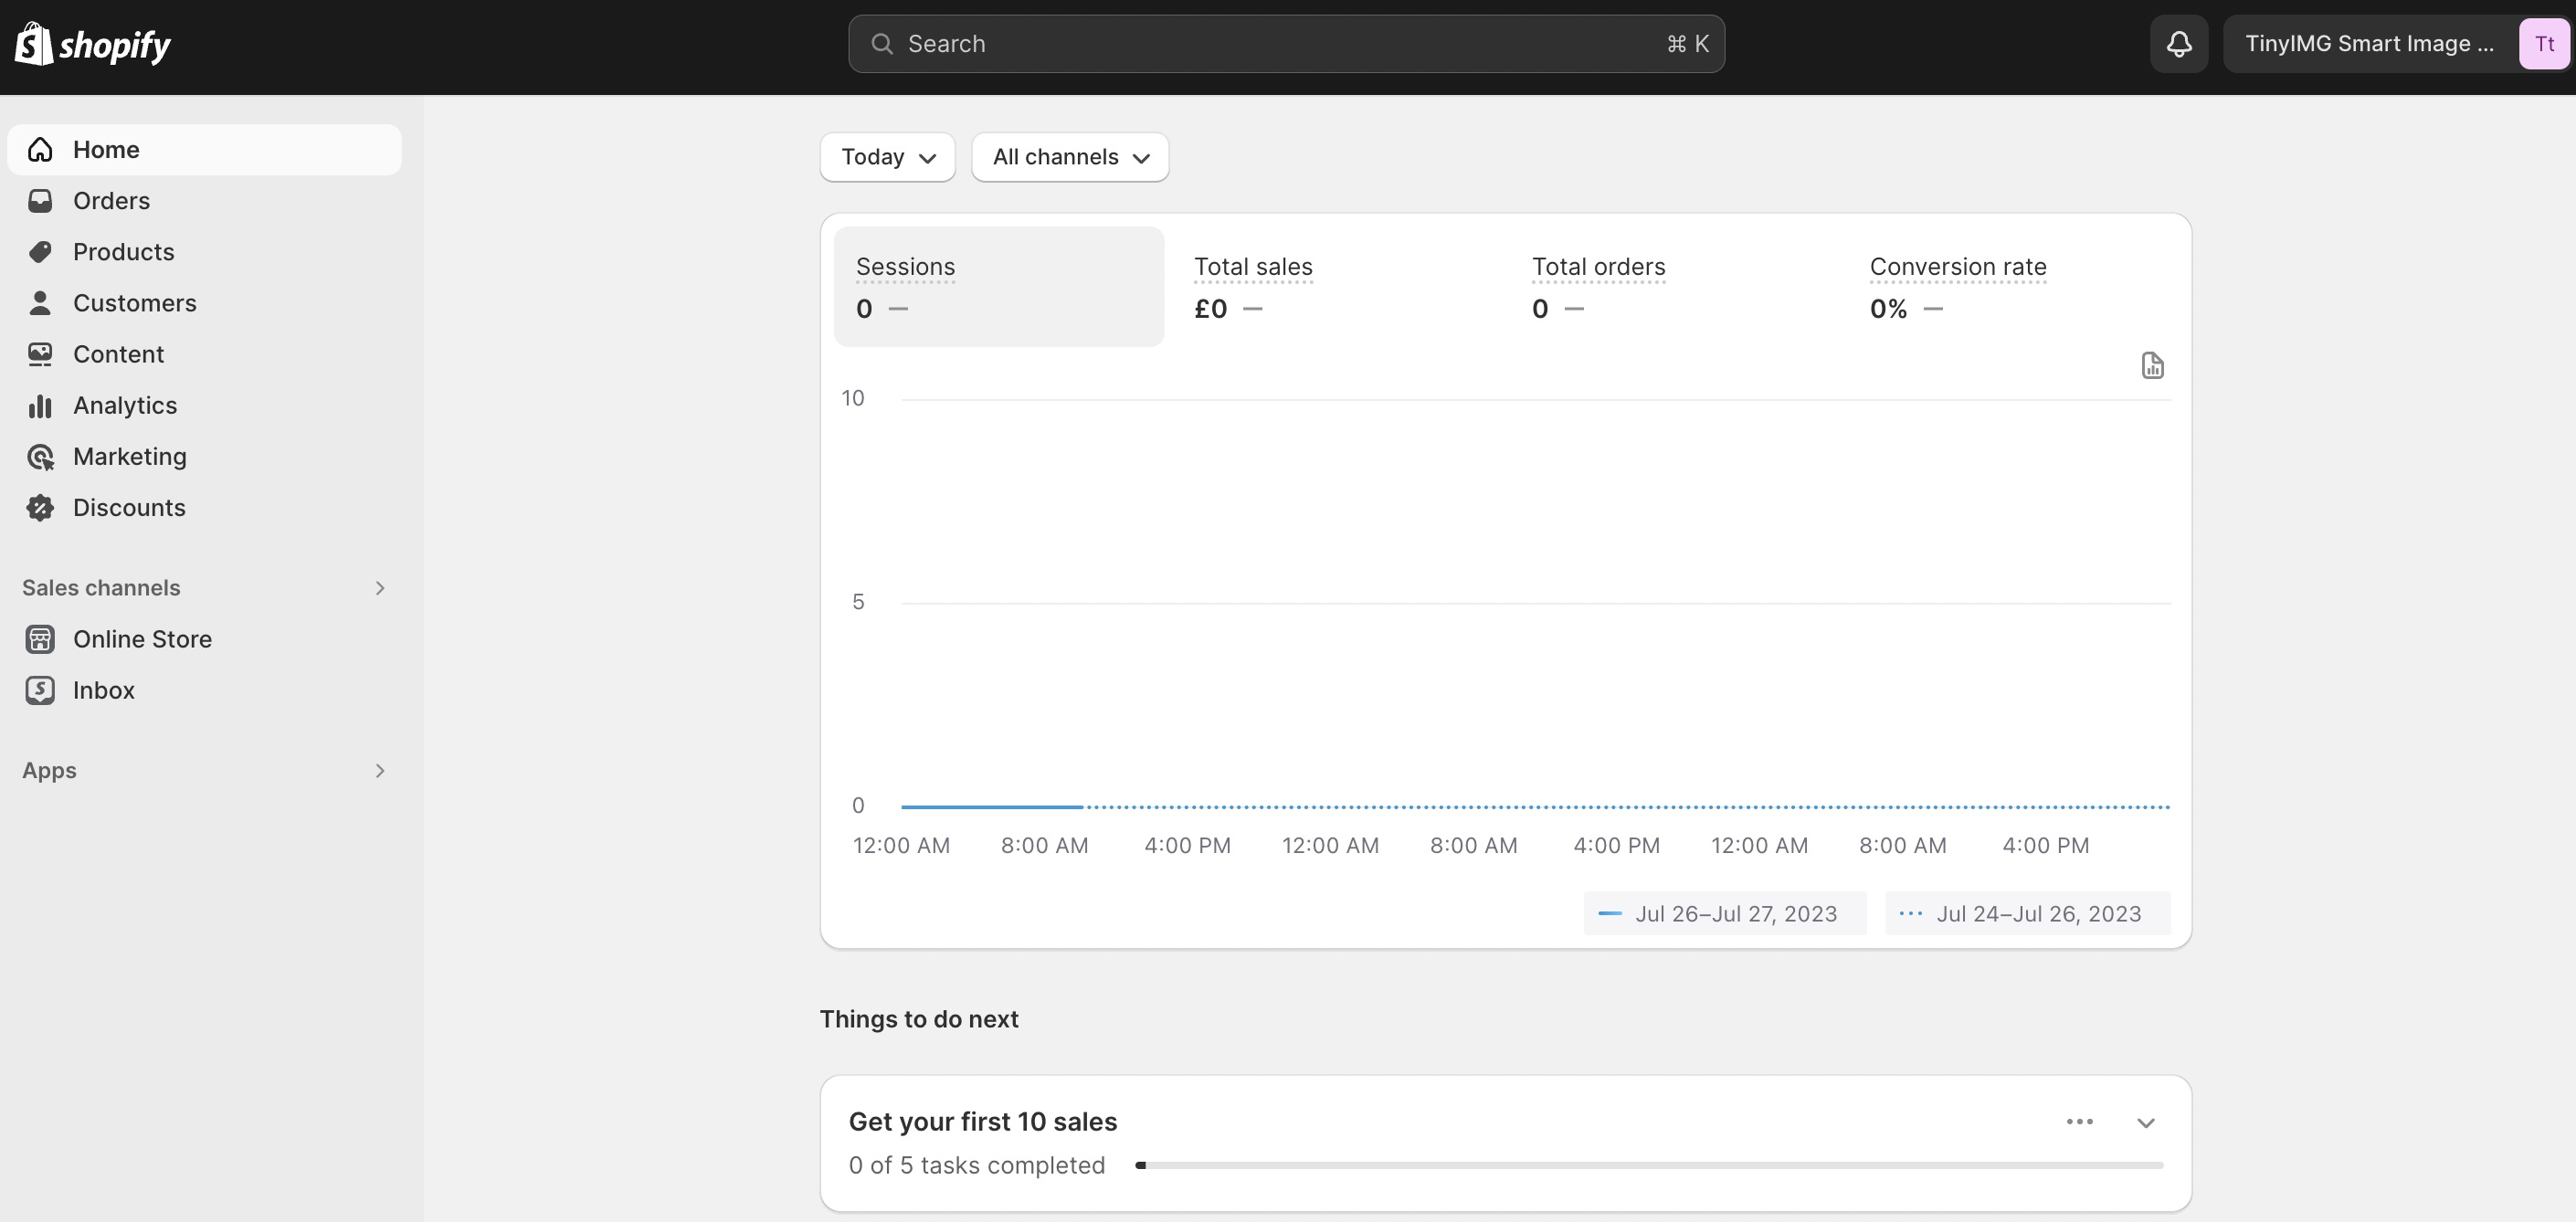Expand the Sales channels section chevron
Image resolution: width=2576 pixels, height=1222 pixels.
tap(380, 588)
